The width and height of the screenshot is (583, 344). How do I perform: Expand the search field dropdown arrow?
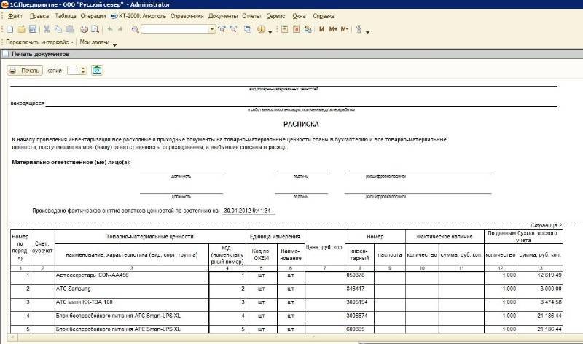212,29
